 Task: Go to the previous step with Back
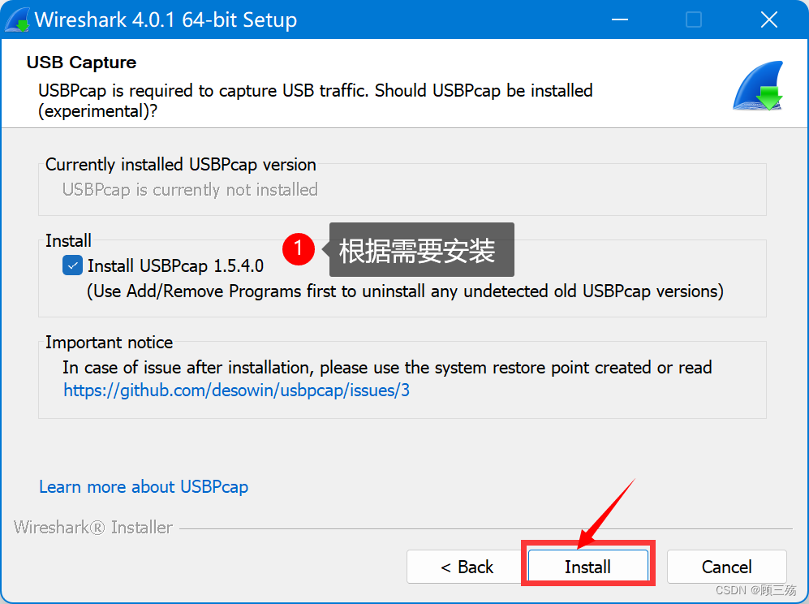coord(467,567)
